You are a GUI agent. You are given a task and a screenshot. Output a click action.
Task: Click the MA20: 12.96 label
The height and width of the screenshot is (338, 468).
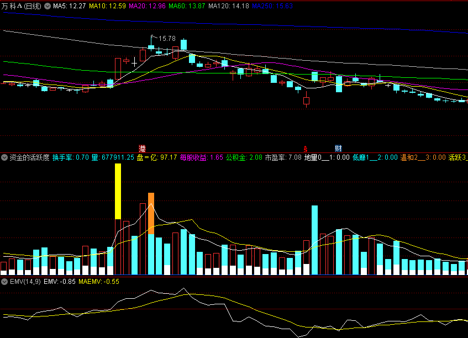pos(147,6)
